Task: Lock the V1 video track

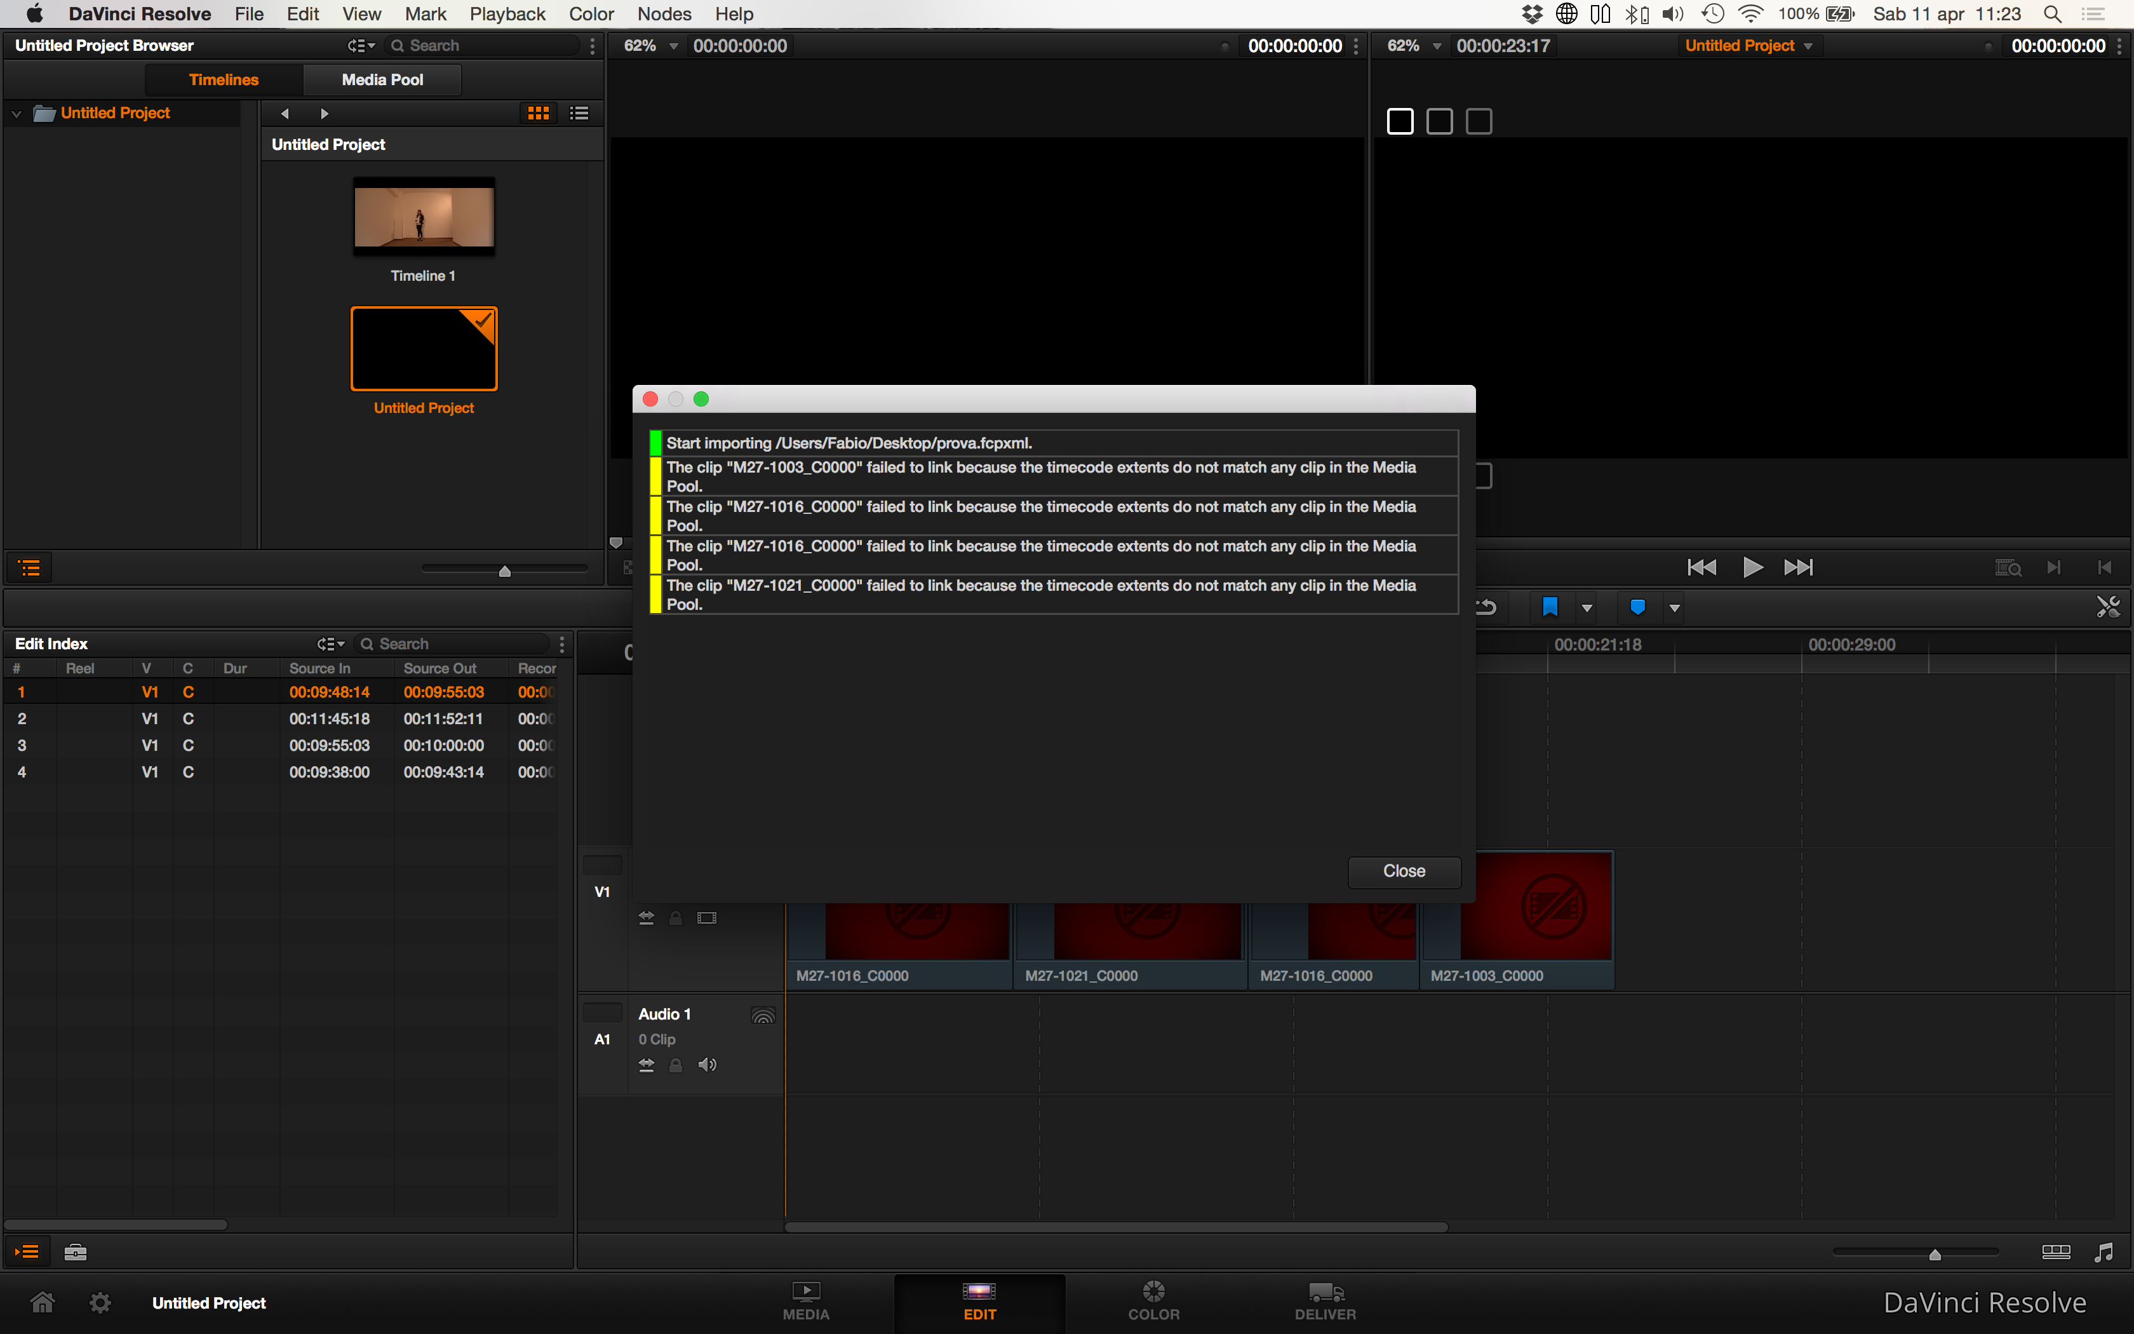Action: point(676,917)
